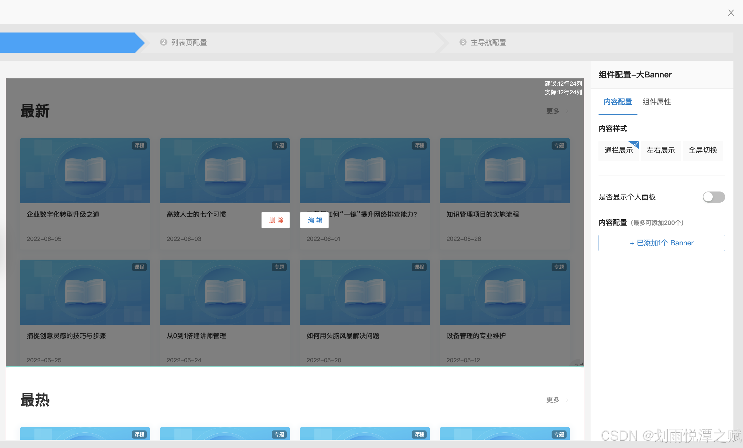Click the resize handle at component corner
The width and height of the screenshot is (743, 448).
point(581,364)
